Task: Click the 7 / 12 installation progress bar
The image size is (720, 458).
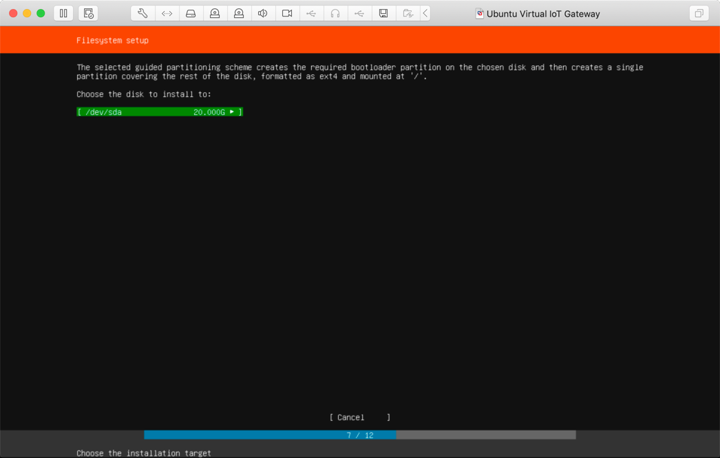Action: coord(359,435)
